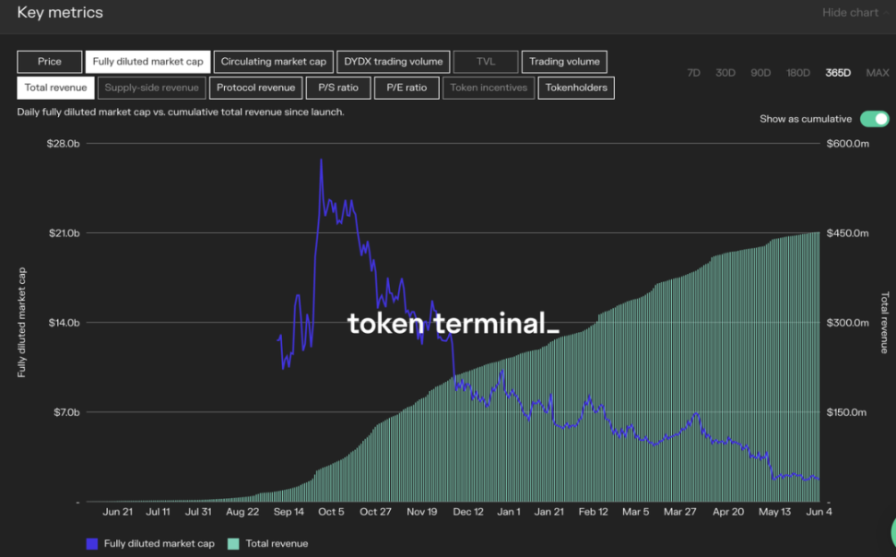Set time range to 90D
Viewport: 896px width, 557px height.
click(760, 73)
